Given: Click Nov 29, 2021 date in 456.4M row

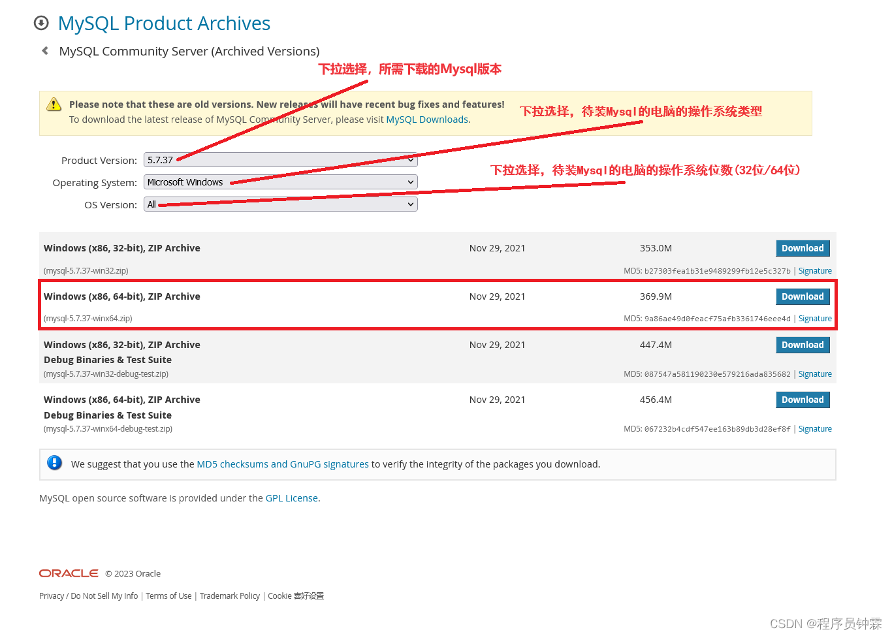Looking at the screenshot, I should tap(498, 400).
